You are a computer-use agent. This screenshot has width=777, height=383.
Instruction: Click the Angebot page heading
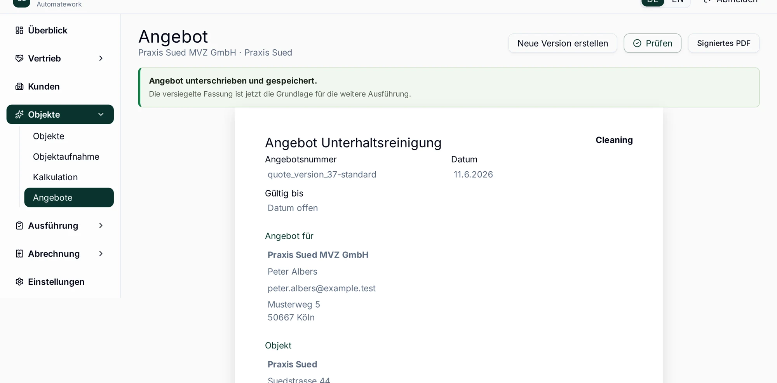(x=173, y=37)
